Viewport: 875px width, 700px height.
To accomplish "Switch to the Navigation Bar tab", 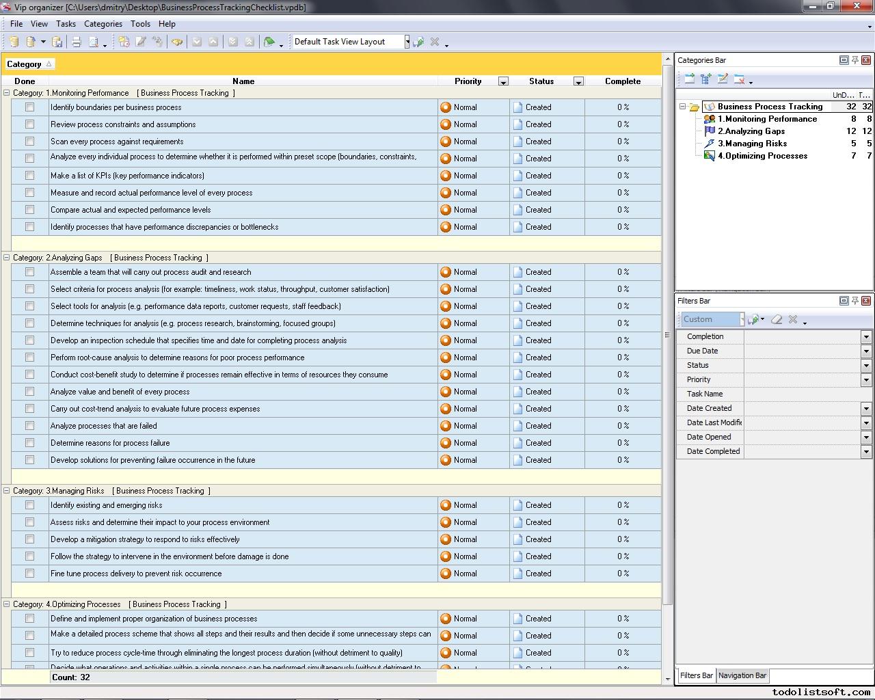I will [742, 675].
